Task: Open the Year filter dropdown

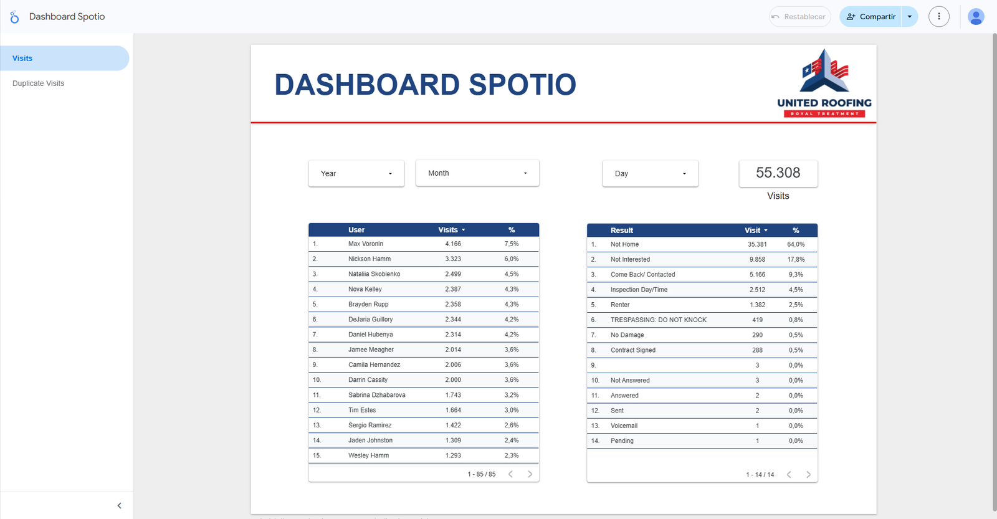Action: coord(356,173)
